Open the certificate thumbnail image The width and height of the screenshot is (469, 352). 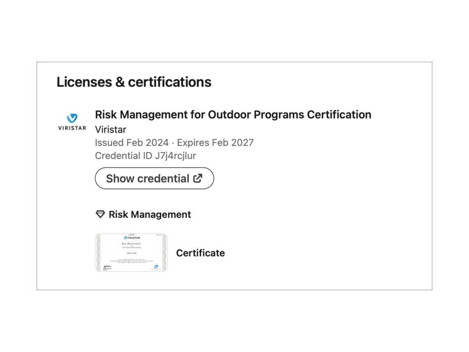click(x=131, y=253)
